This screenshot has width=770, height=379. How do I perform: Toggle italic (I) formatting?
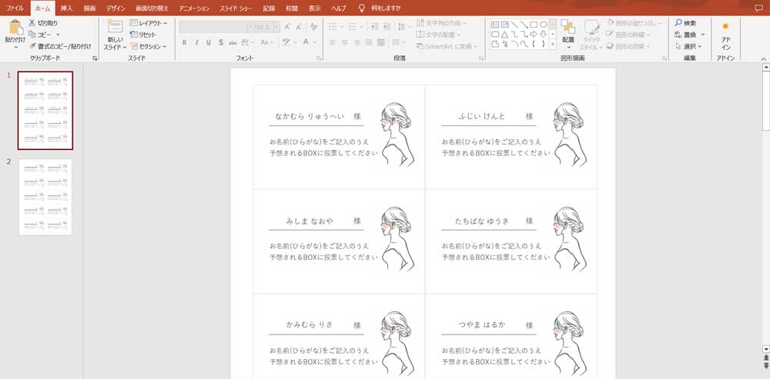click(197, 42)
